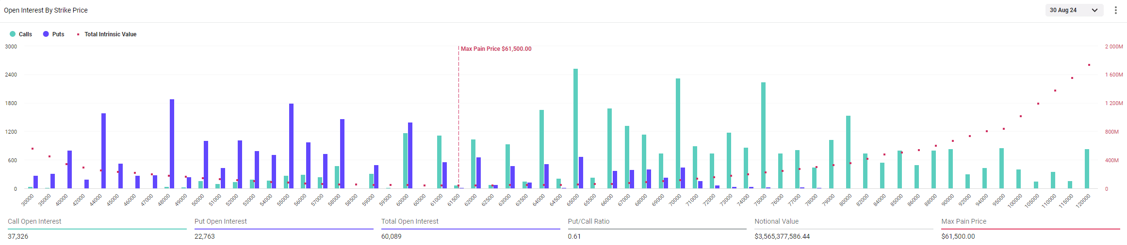Click the 3000 left axis label
This screenshot has height=245, width=1127.
(x=11, y=46)
